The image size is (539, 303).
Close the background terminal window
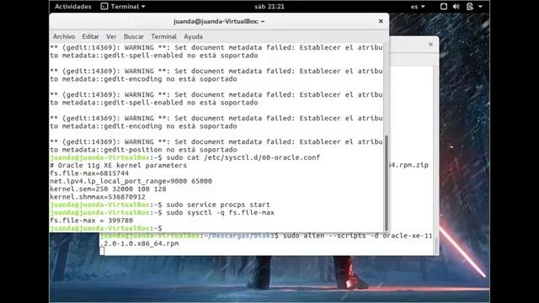pyautogui.click(x=430, y=45)
